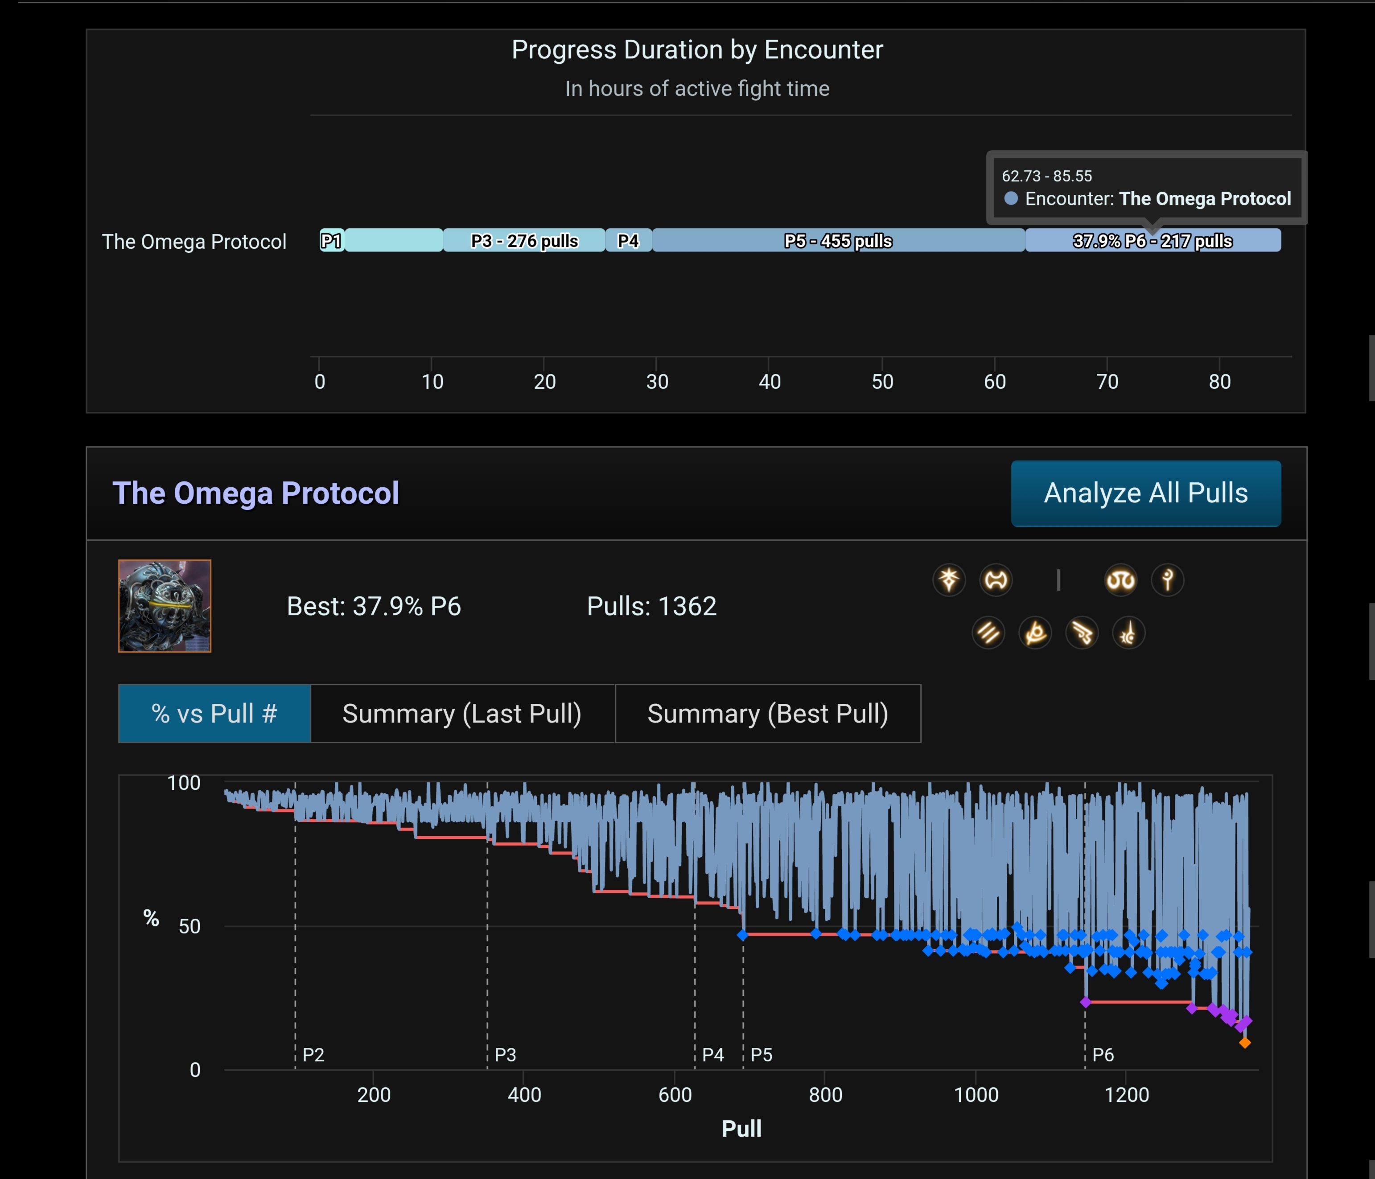Click the Dark Knight job icon
Image resolution: width=1375 pixels, height=1179 pixels.
click(x=949, y=580)
